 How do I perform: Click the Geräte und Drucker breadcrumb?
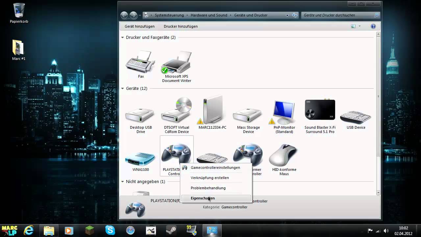tap(251, 15)
